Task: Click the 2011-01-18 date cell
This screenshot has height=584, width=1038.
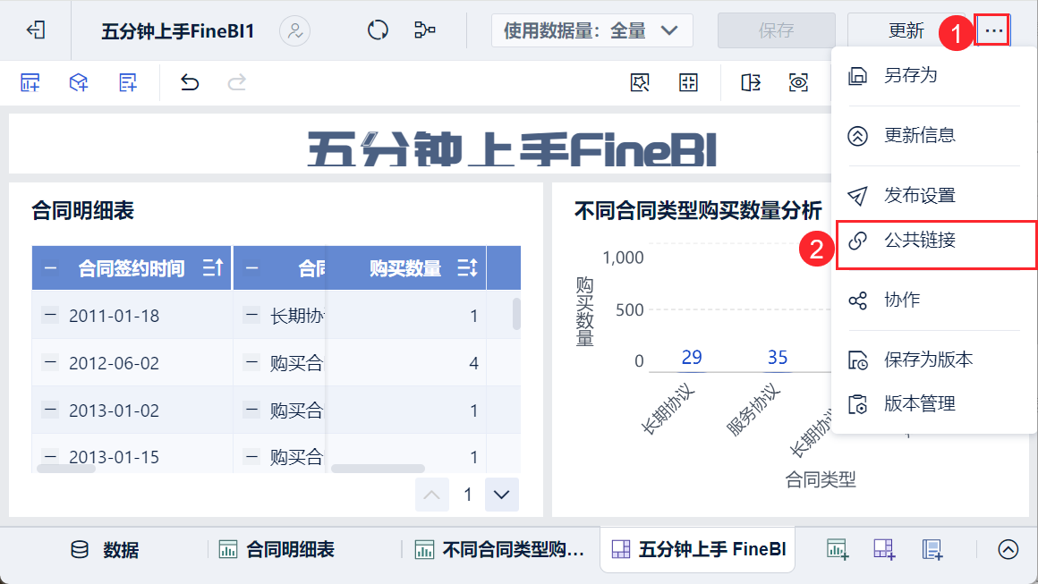Action: [x=114, y=316]
